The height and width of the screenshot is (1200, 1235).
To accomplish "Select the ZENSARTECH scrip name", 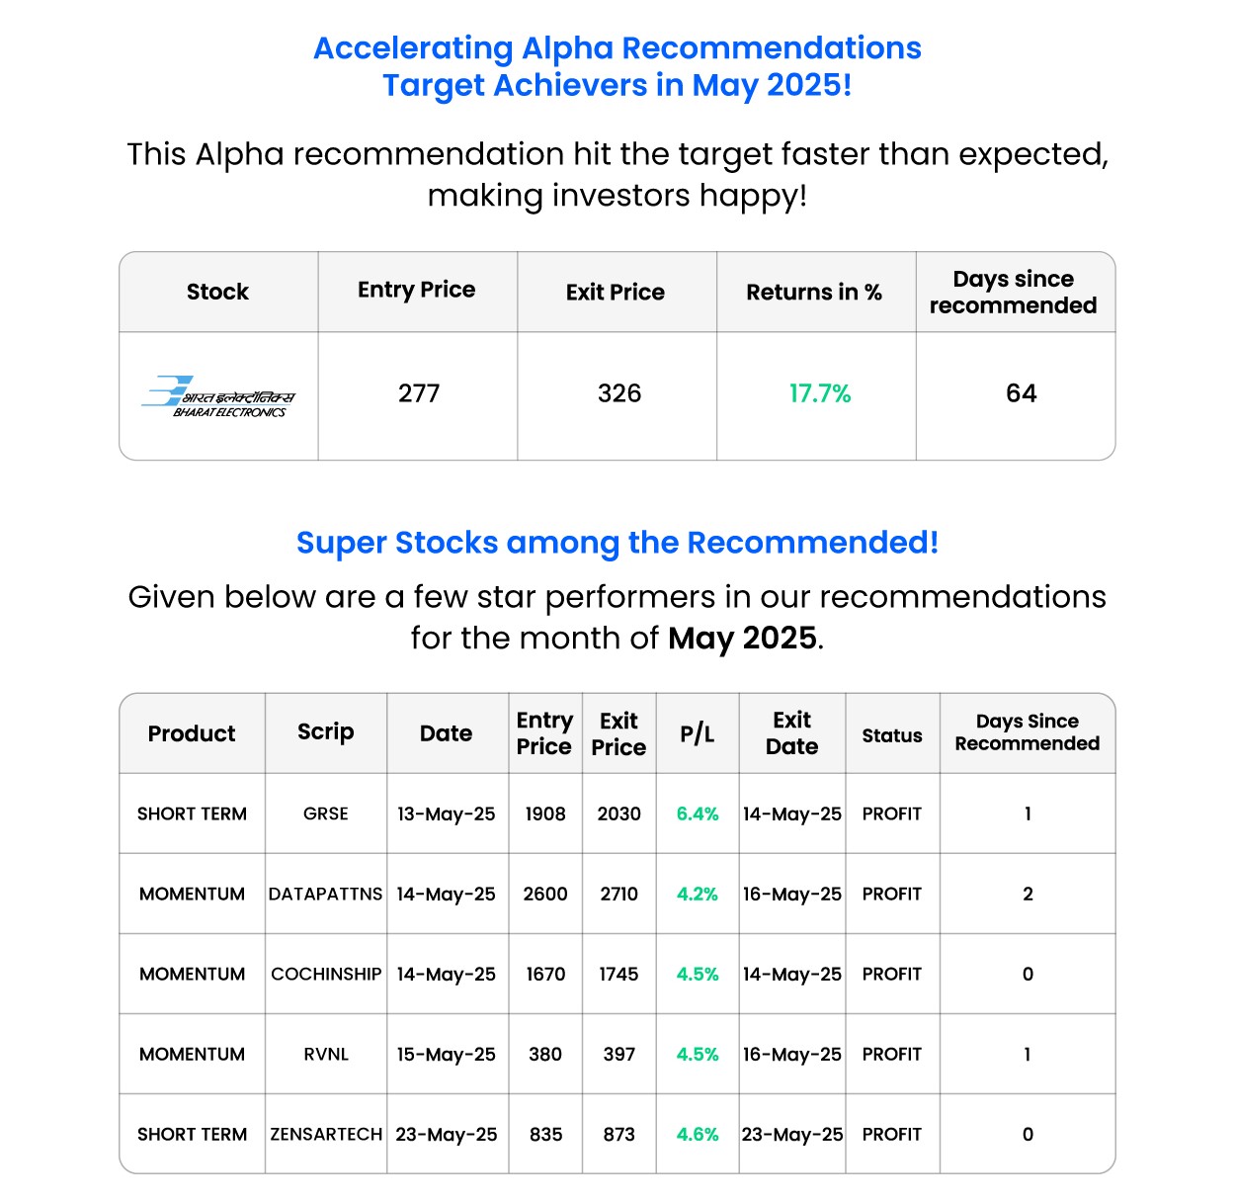I will [x=326, y=1135].
